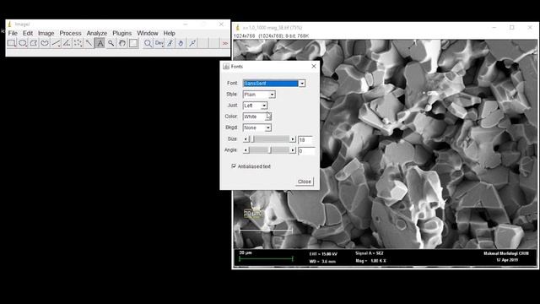The height and width of the screenshot is (304, 540).
Task: Click the Size value input field
Action: (305, 140)
